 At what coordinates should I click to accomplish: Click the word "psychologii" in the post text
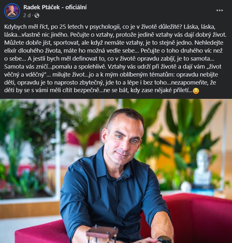105,27
